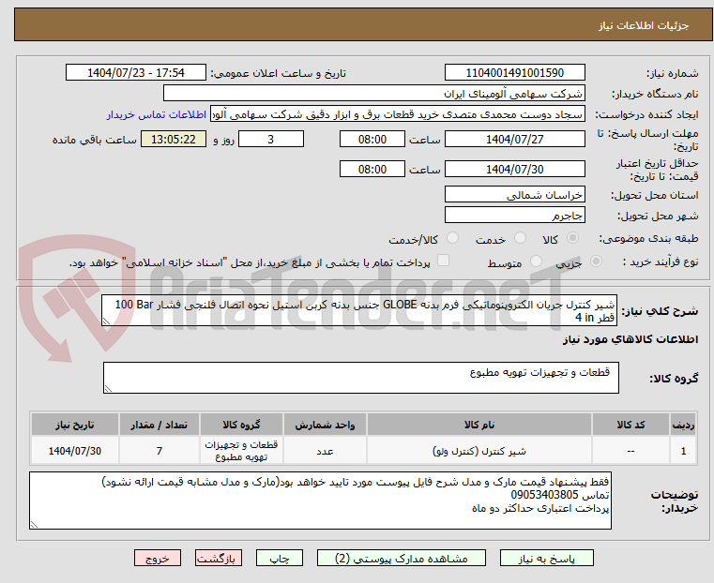Click the price validity date field 1404/07/30
714x583 pixels.
click(x=514, y=170)
